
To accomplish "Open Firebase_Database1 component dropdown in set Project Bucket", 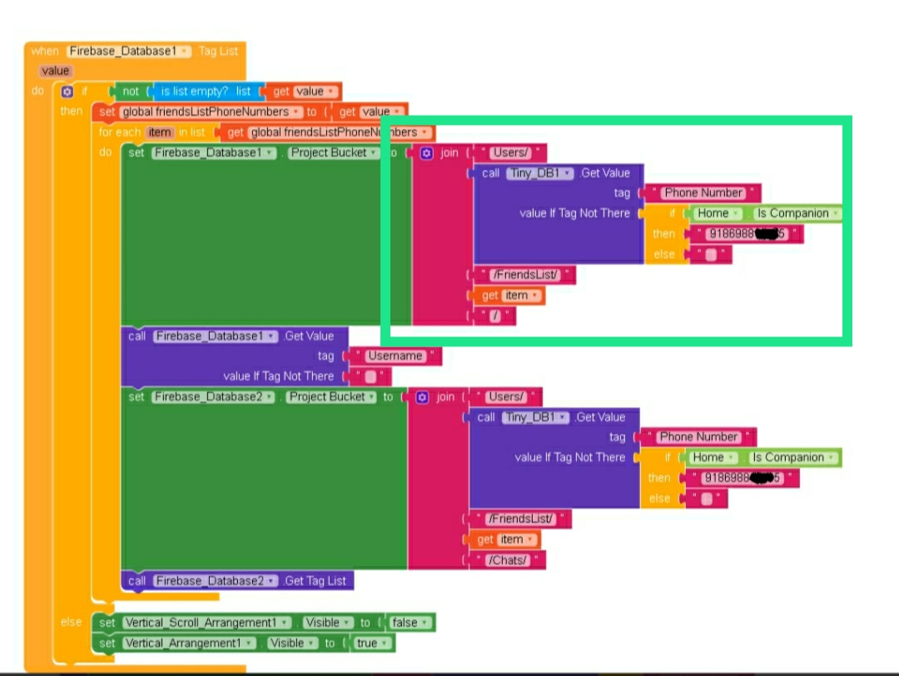I will (214, 152).
